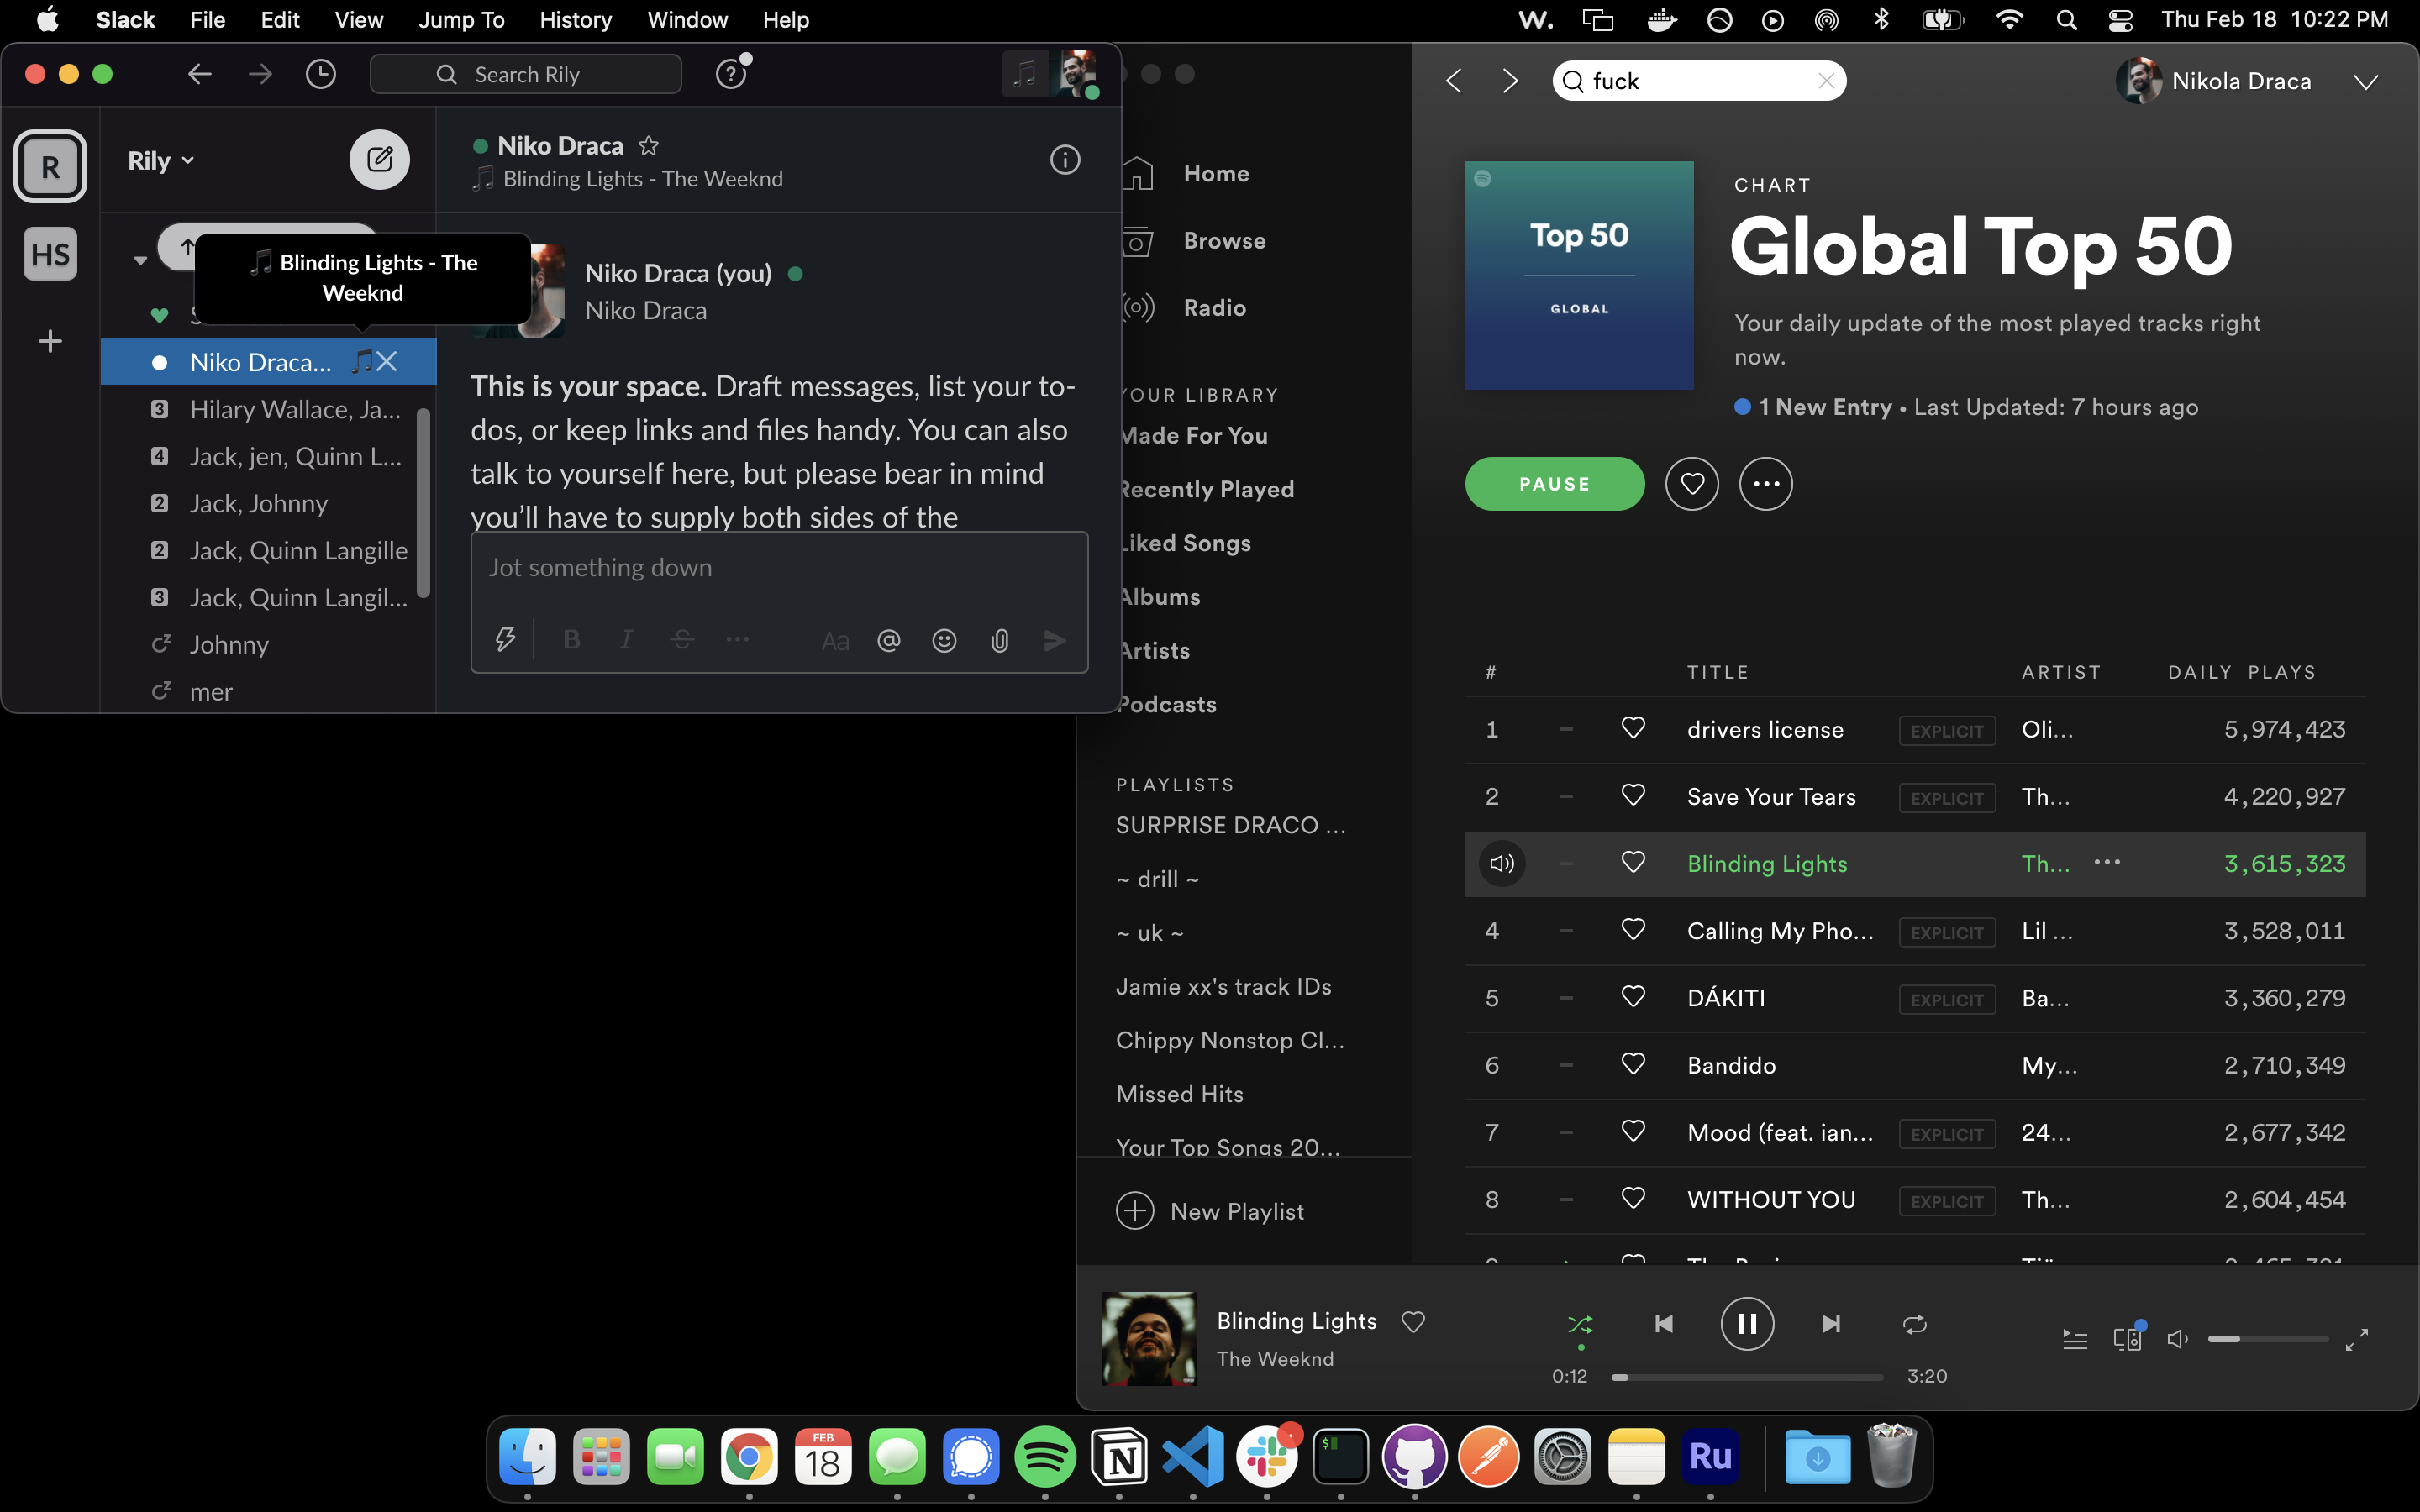The height and width of the screenshot is (1512, 2420).
Task: Click Jot something down message box
Action: point(779,569)
